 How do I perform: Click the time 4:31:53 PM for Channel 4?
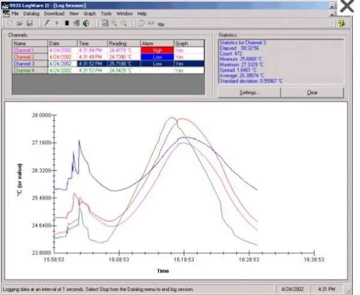pos(92,70)
